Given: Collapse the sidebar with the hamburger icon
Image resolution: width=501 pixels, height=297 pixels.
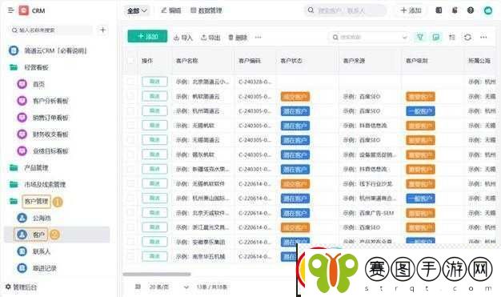Looking at the screenshot, I should pyautogui.click(x=10, y=10).
